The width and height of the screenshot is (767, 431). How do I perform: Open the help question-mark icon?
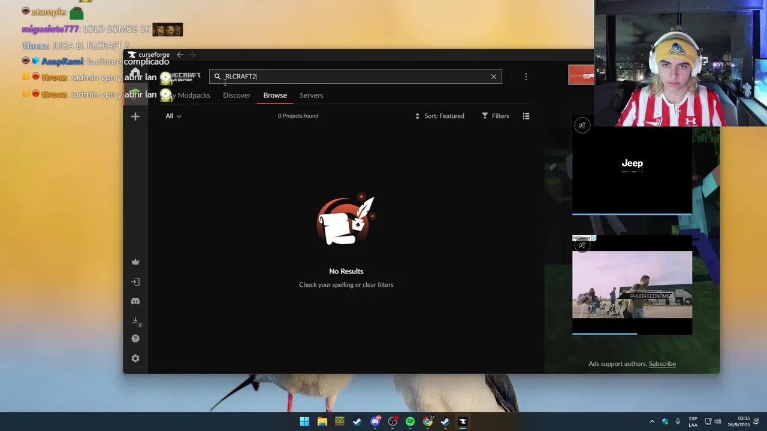click(x=135, y=339)
